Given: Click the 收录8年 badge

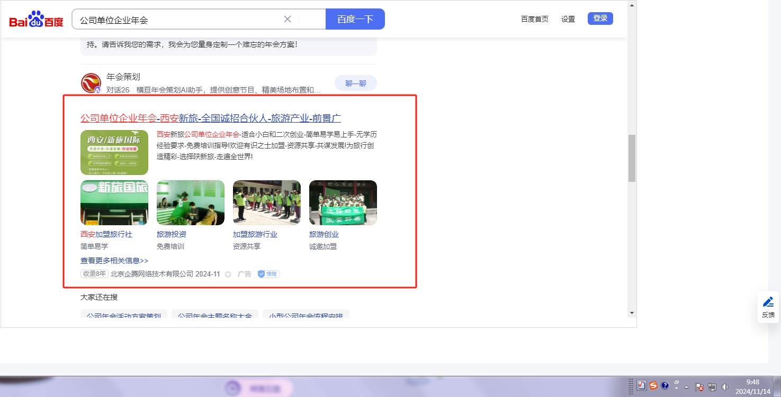Looking at the screenshot, I should [x=94, y=274].
